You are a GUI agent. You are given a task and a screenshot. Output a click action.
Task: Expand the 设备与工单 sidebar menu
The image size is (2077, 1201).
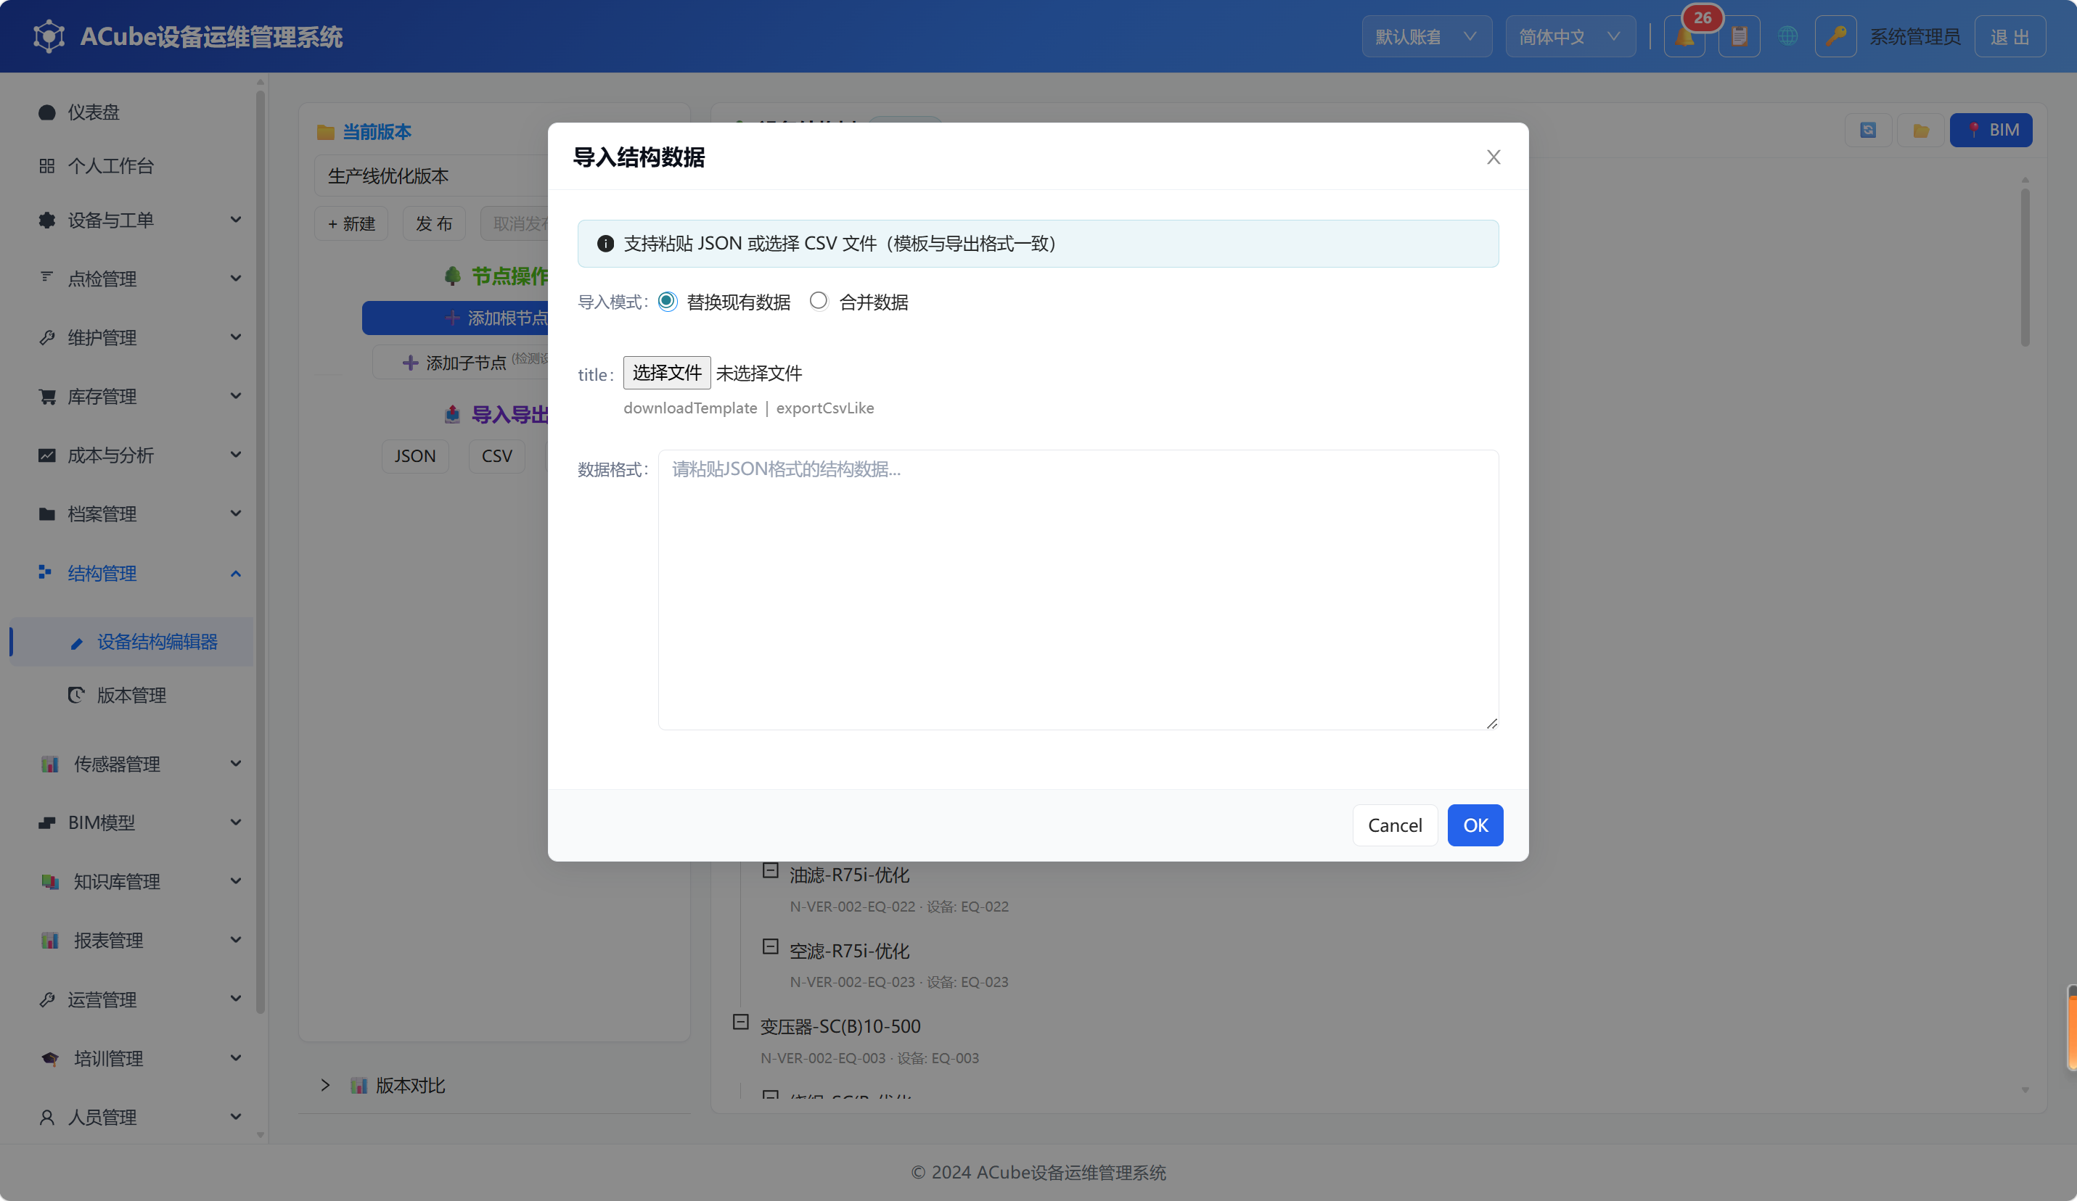133,220
